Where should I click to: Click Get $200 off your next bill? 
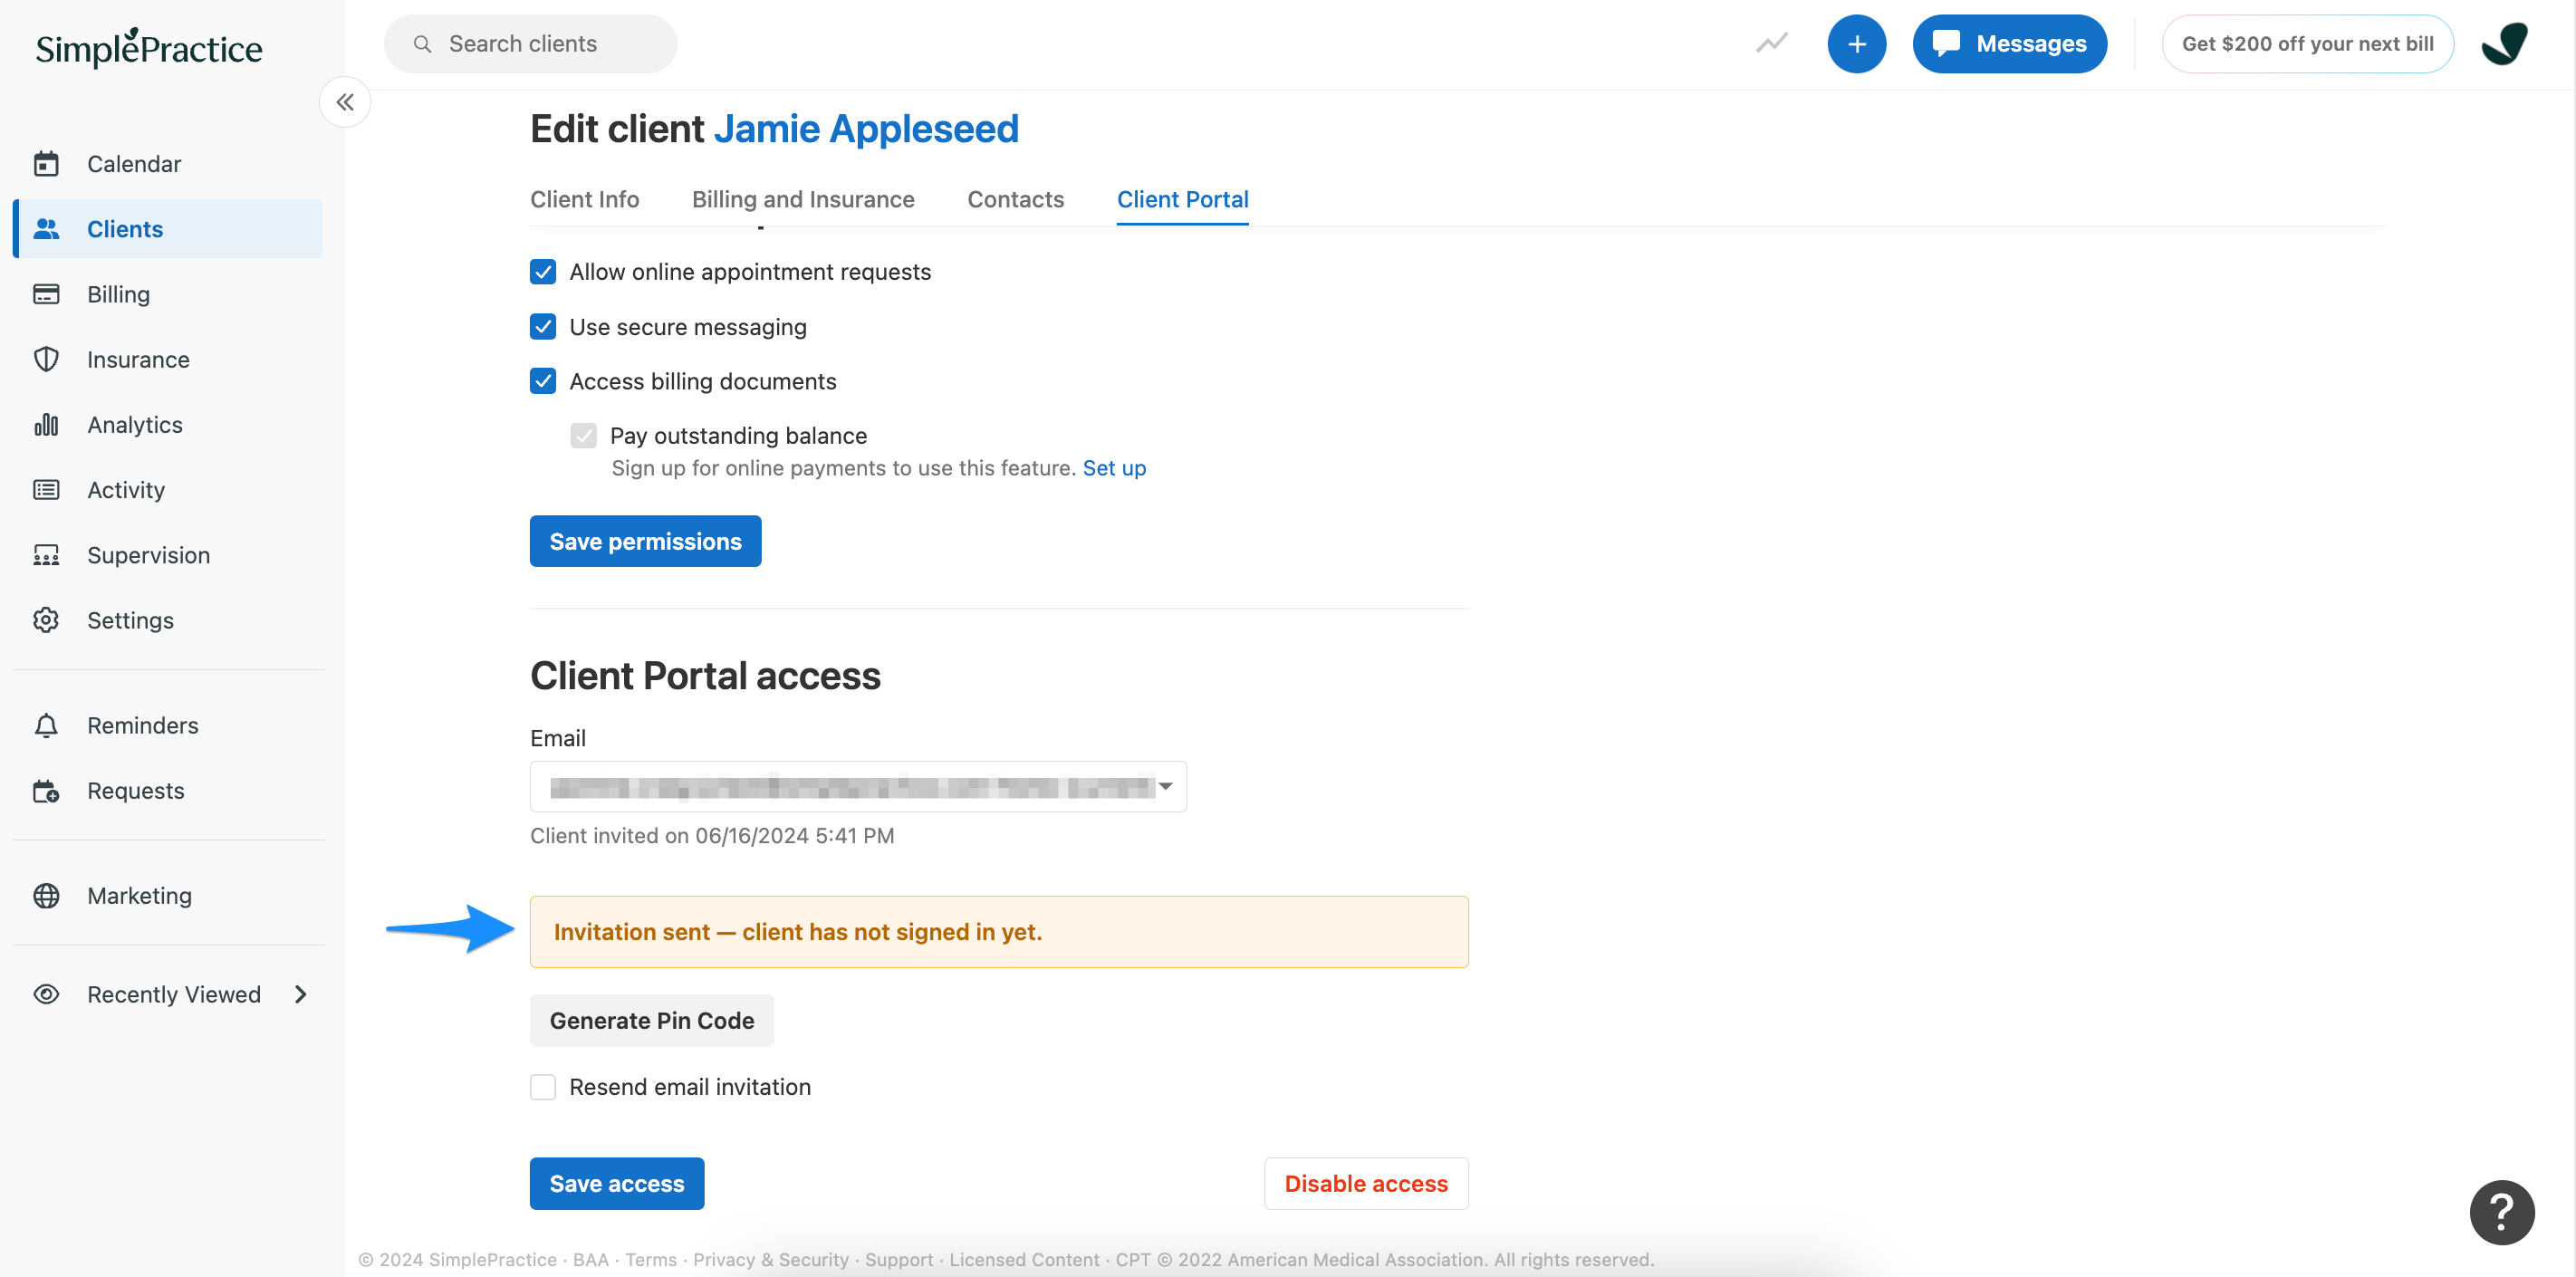[2307, 43]
